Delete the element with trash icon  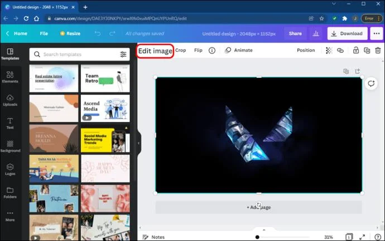click(378, 51)
